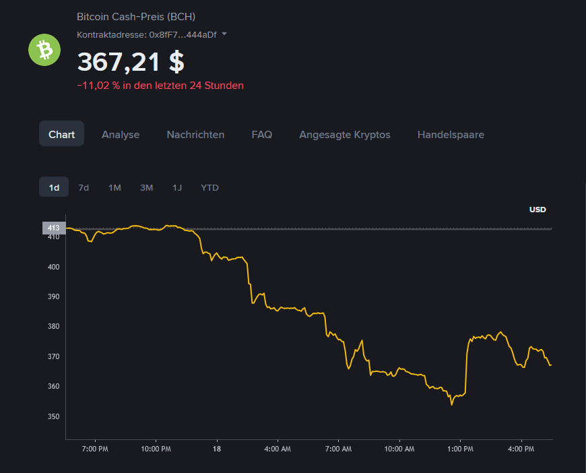
Task: Click the 413 price marker label
Action: point(54,228)
